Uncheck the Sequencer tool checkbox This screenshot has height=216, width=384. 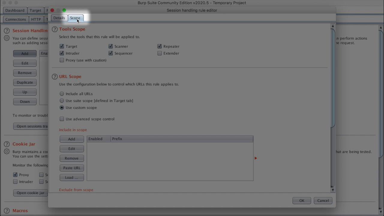click(111, 53)
